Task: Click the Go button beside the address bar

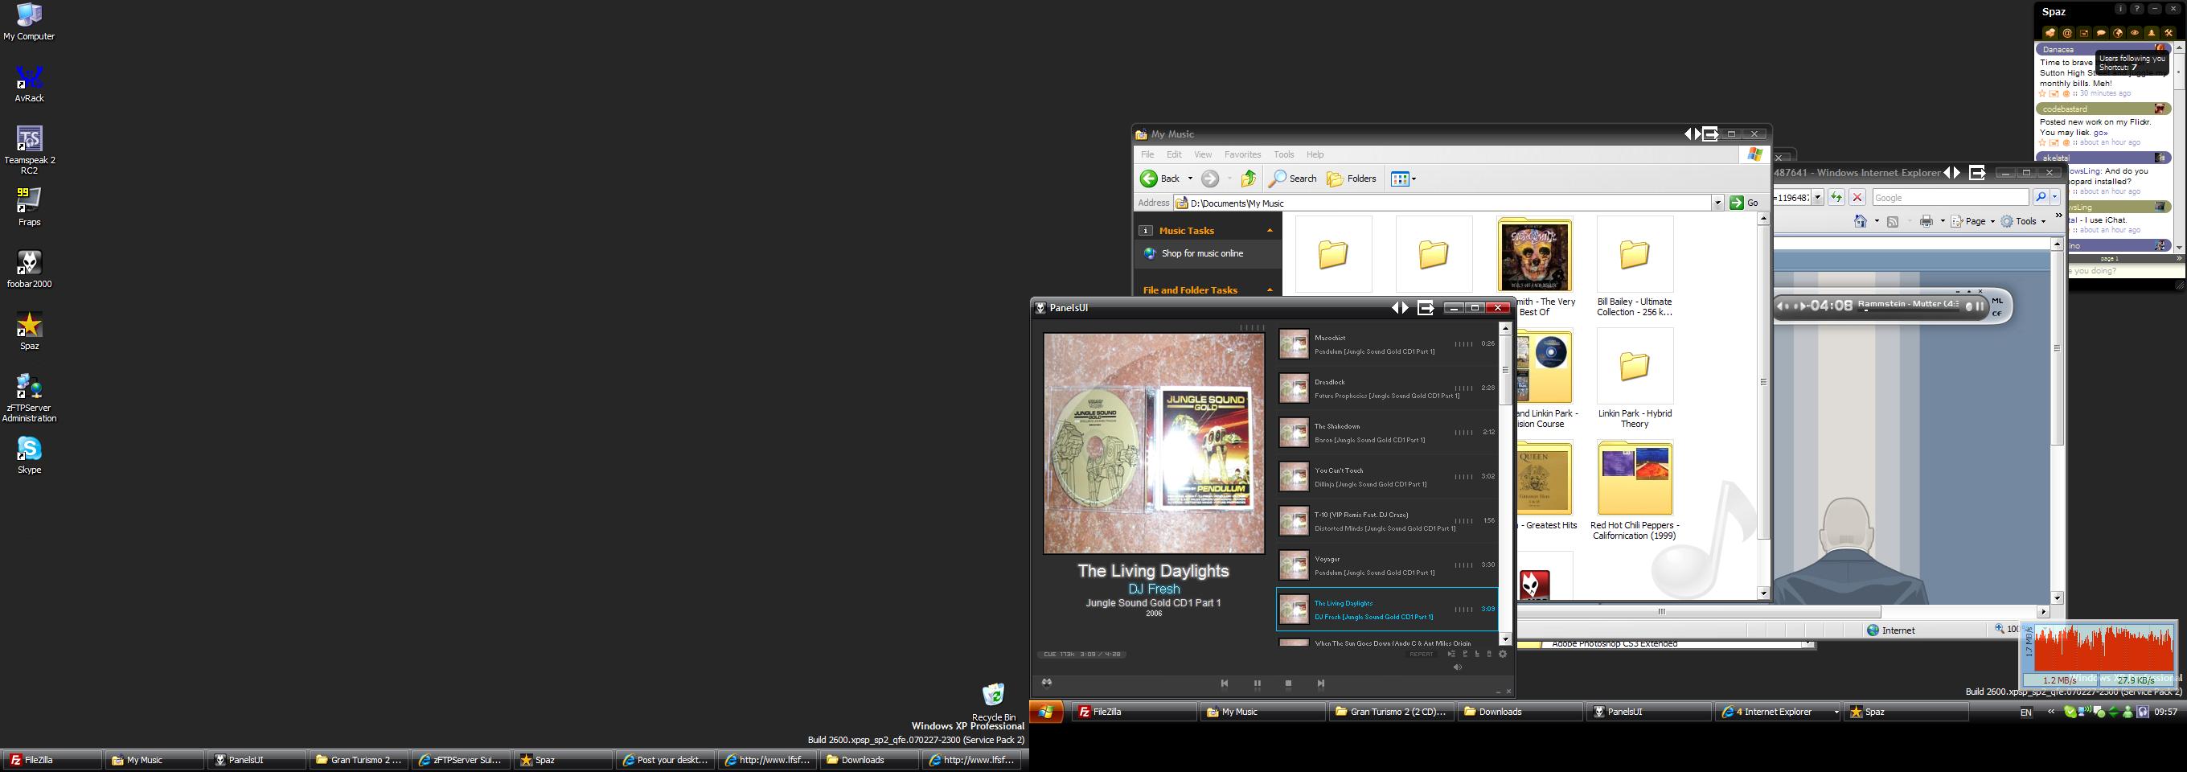Action: pyautogui.click(x=1745, y=203)
